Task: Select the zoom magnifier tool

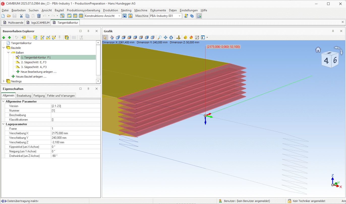Action: pyautogui.click(x=160, y=38)
